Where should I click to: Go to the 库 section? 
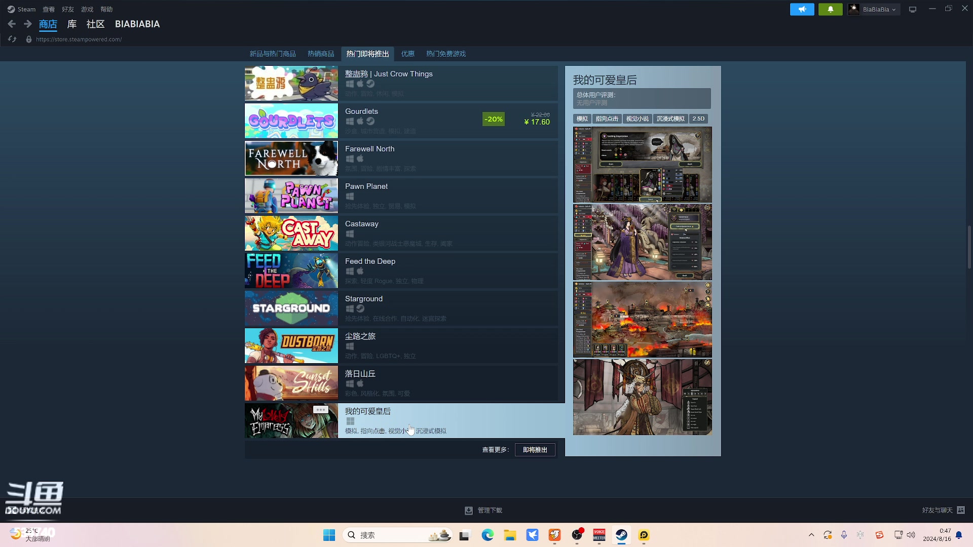[72, 24]
